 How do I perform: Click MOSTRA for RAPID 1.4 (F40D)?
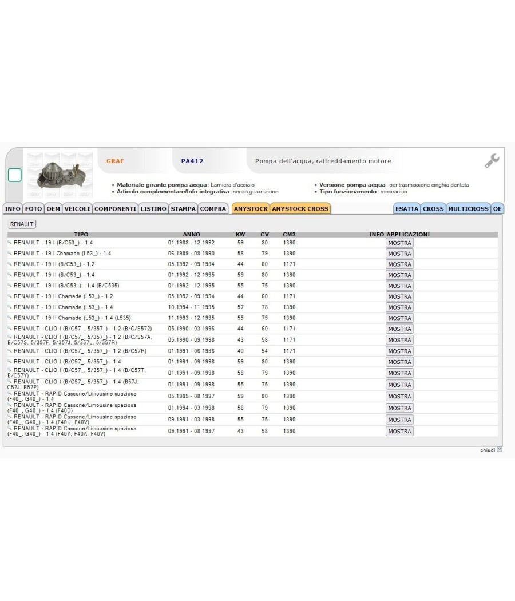[399, 408]
